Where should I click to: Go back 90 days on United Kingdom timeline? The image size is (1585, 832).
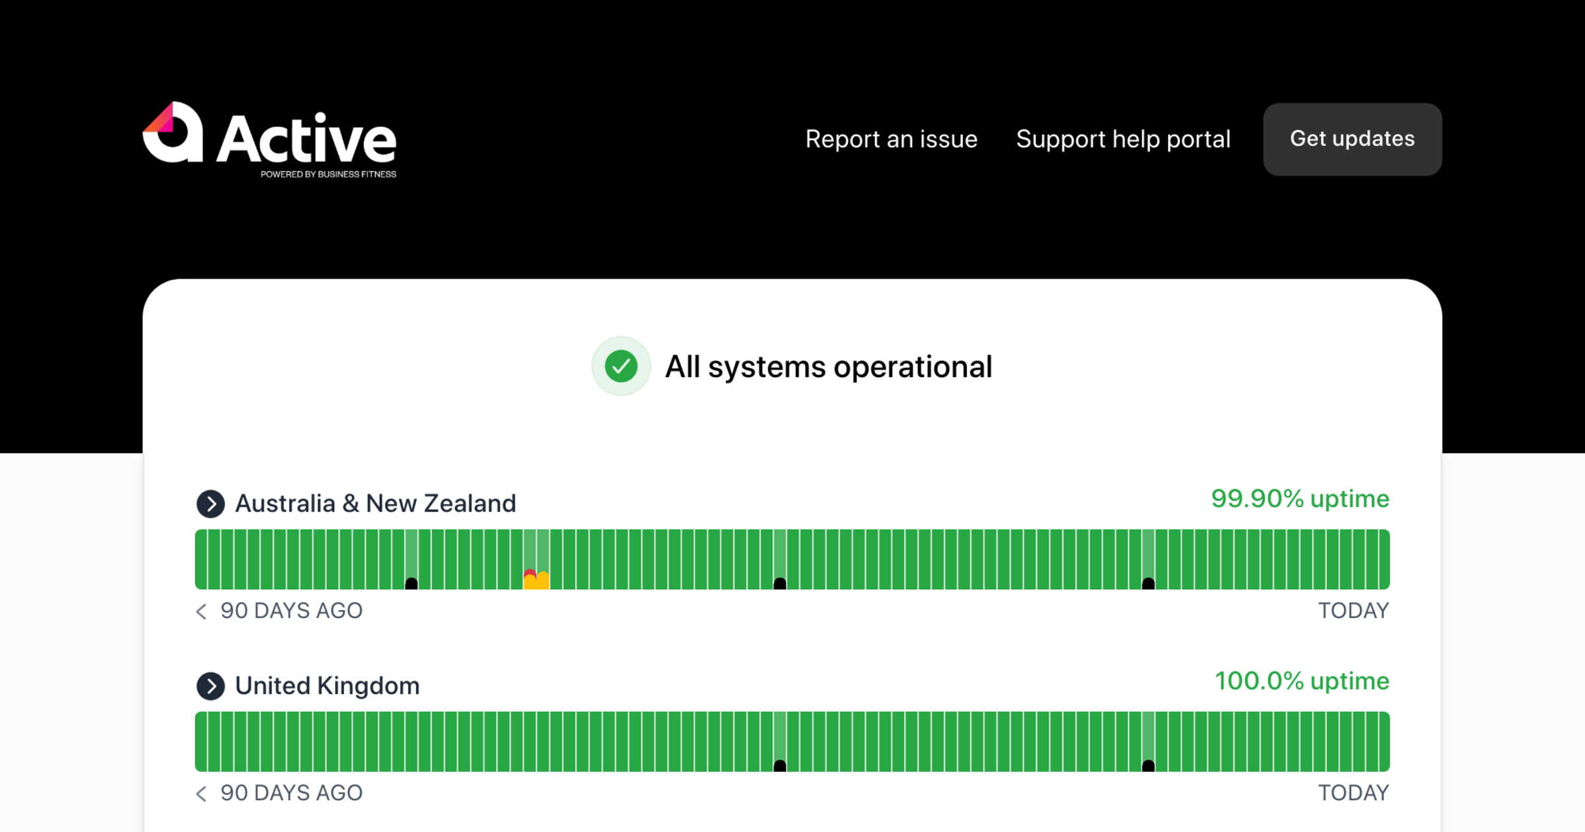(201, 794)
